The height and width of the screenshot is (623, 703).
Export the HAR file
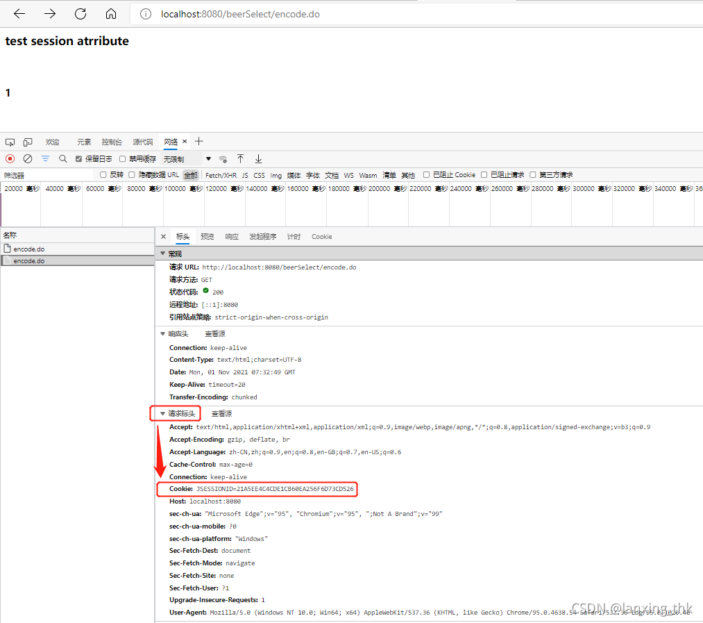click(258, 158)
